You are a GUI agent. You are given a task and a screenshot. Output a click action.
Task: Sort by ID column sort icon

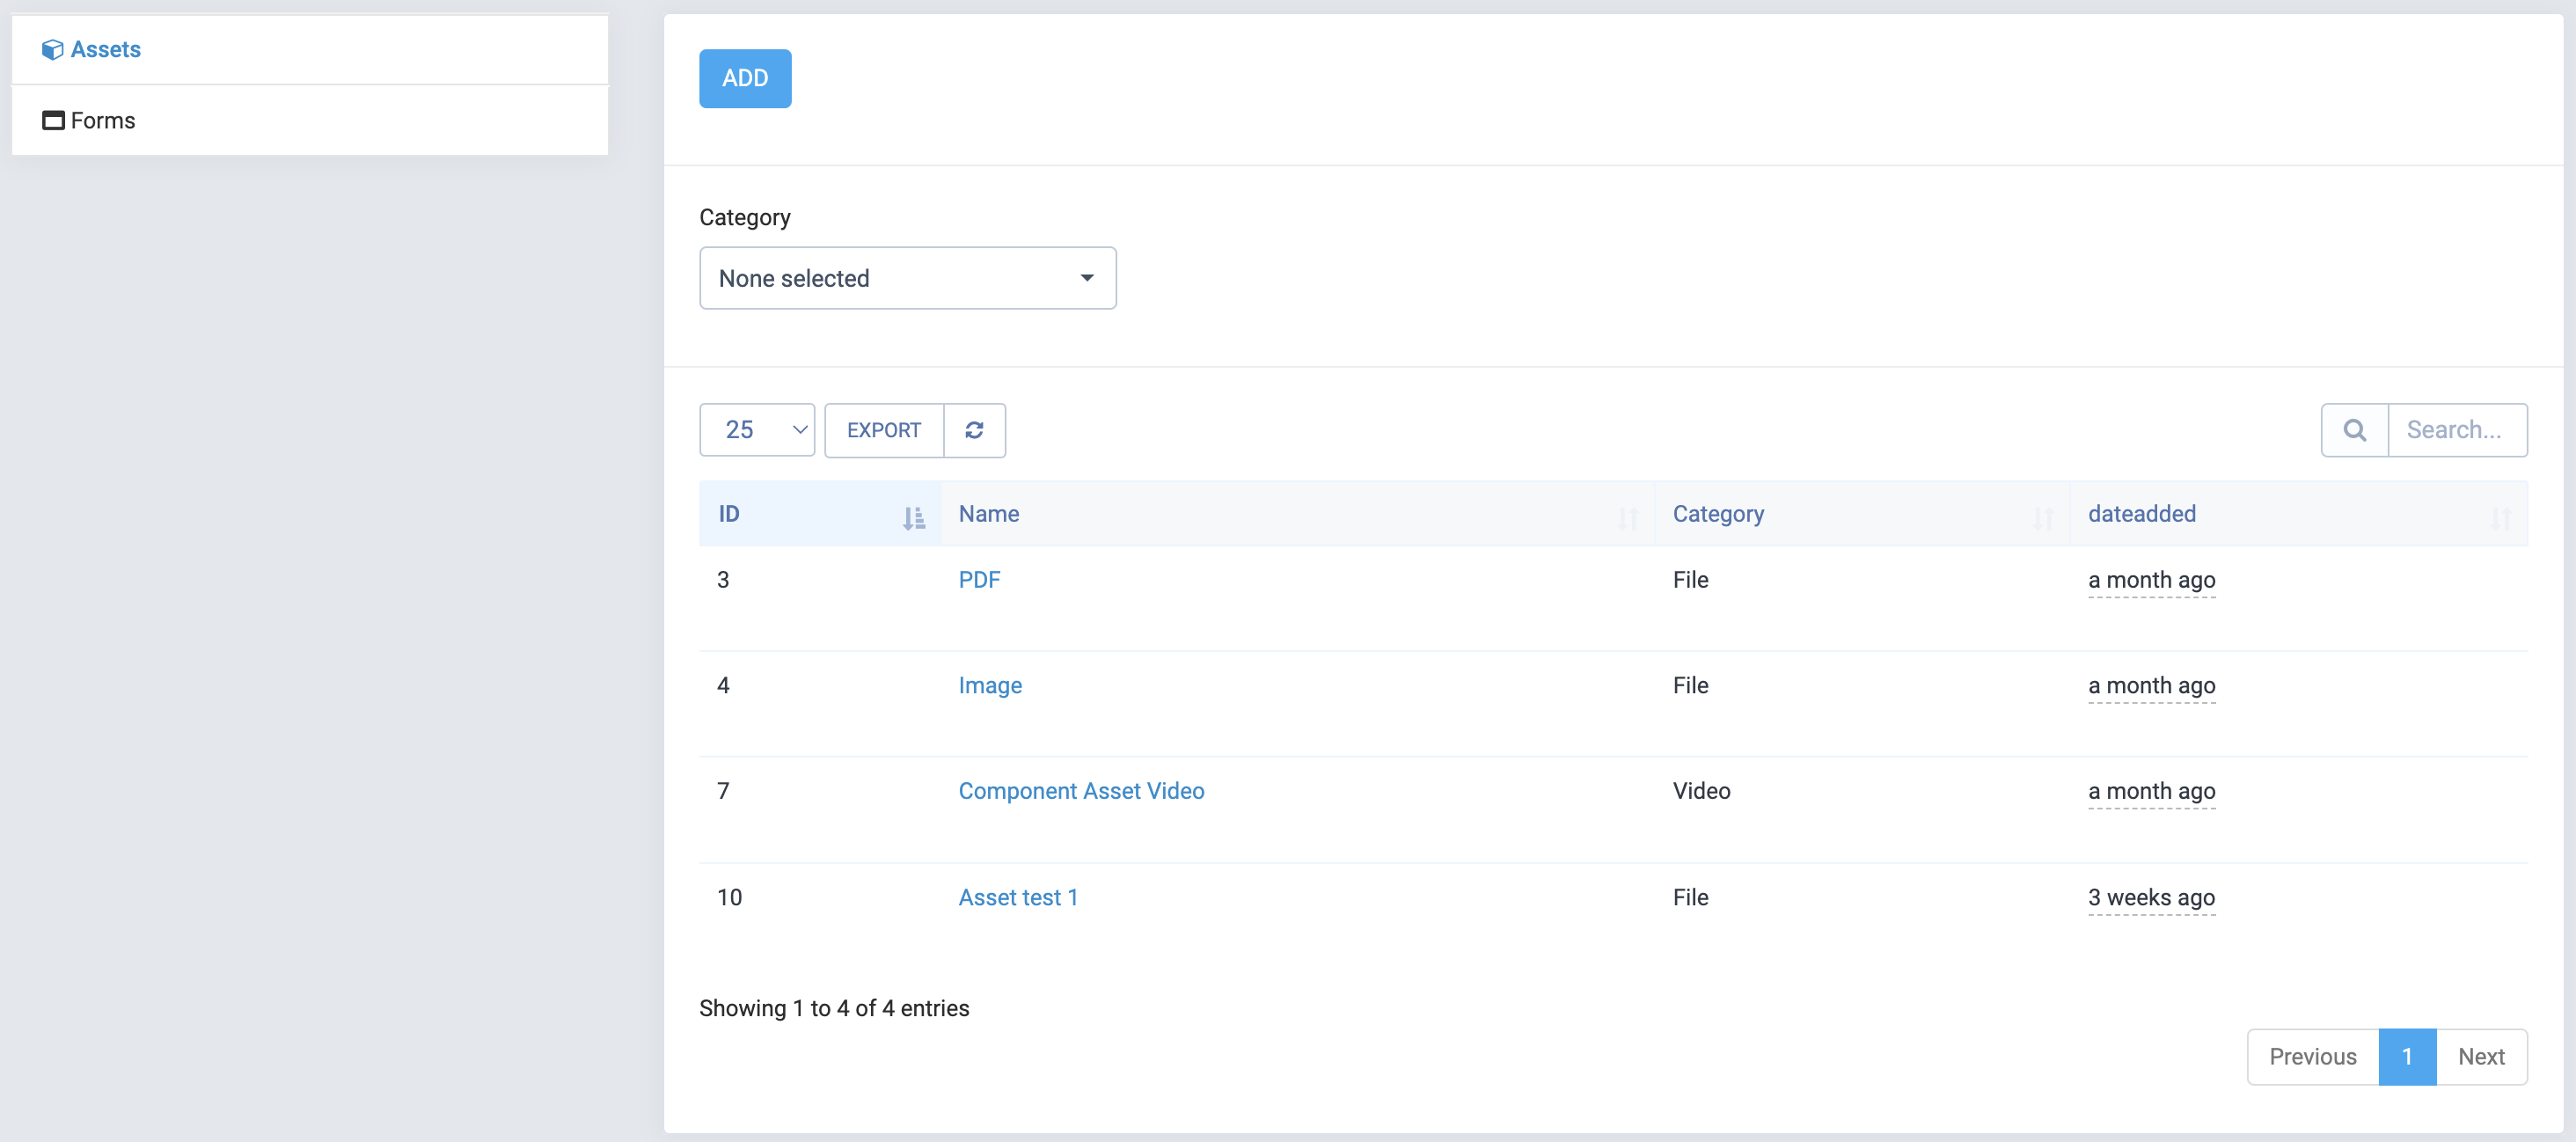[913, 518]
